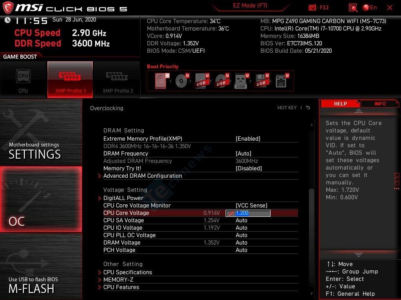Switch to the HELP tab
Viewport: 401px width, 300px height.
pos(340,104)
